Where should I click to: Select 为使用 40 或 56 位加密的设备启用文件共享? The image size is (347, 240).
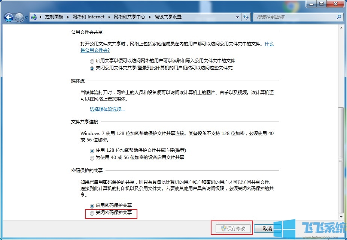(92, 158)
